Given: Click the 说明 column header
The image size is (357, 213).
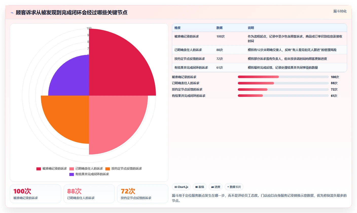Looking at the screenshot, I should point(251,28).
